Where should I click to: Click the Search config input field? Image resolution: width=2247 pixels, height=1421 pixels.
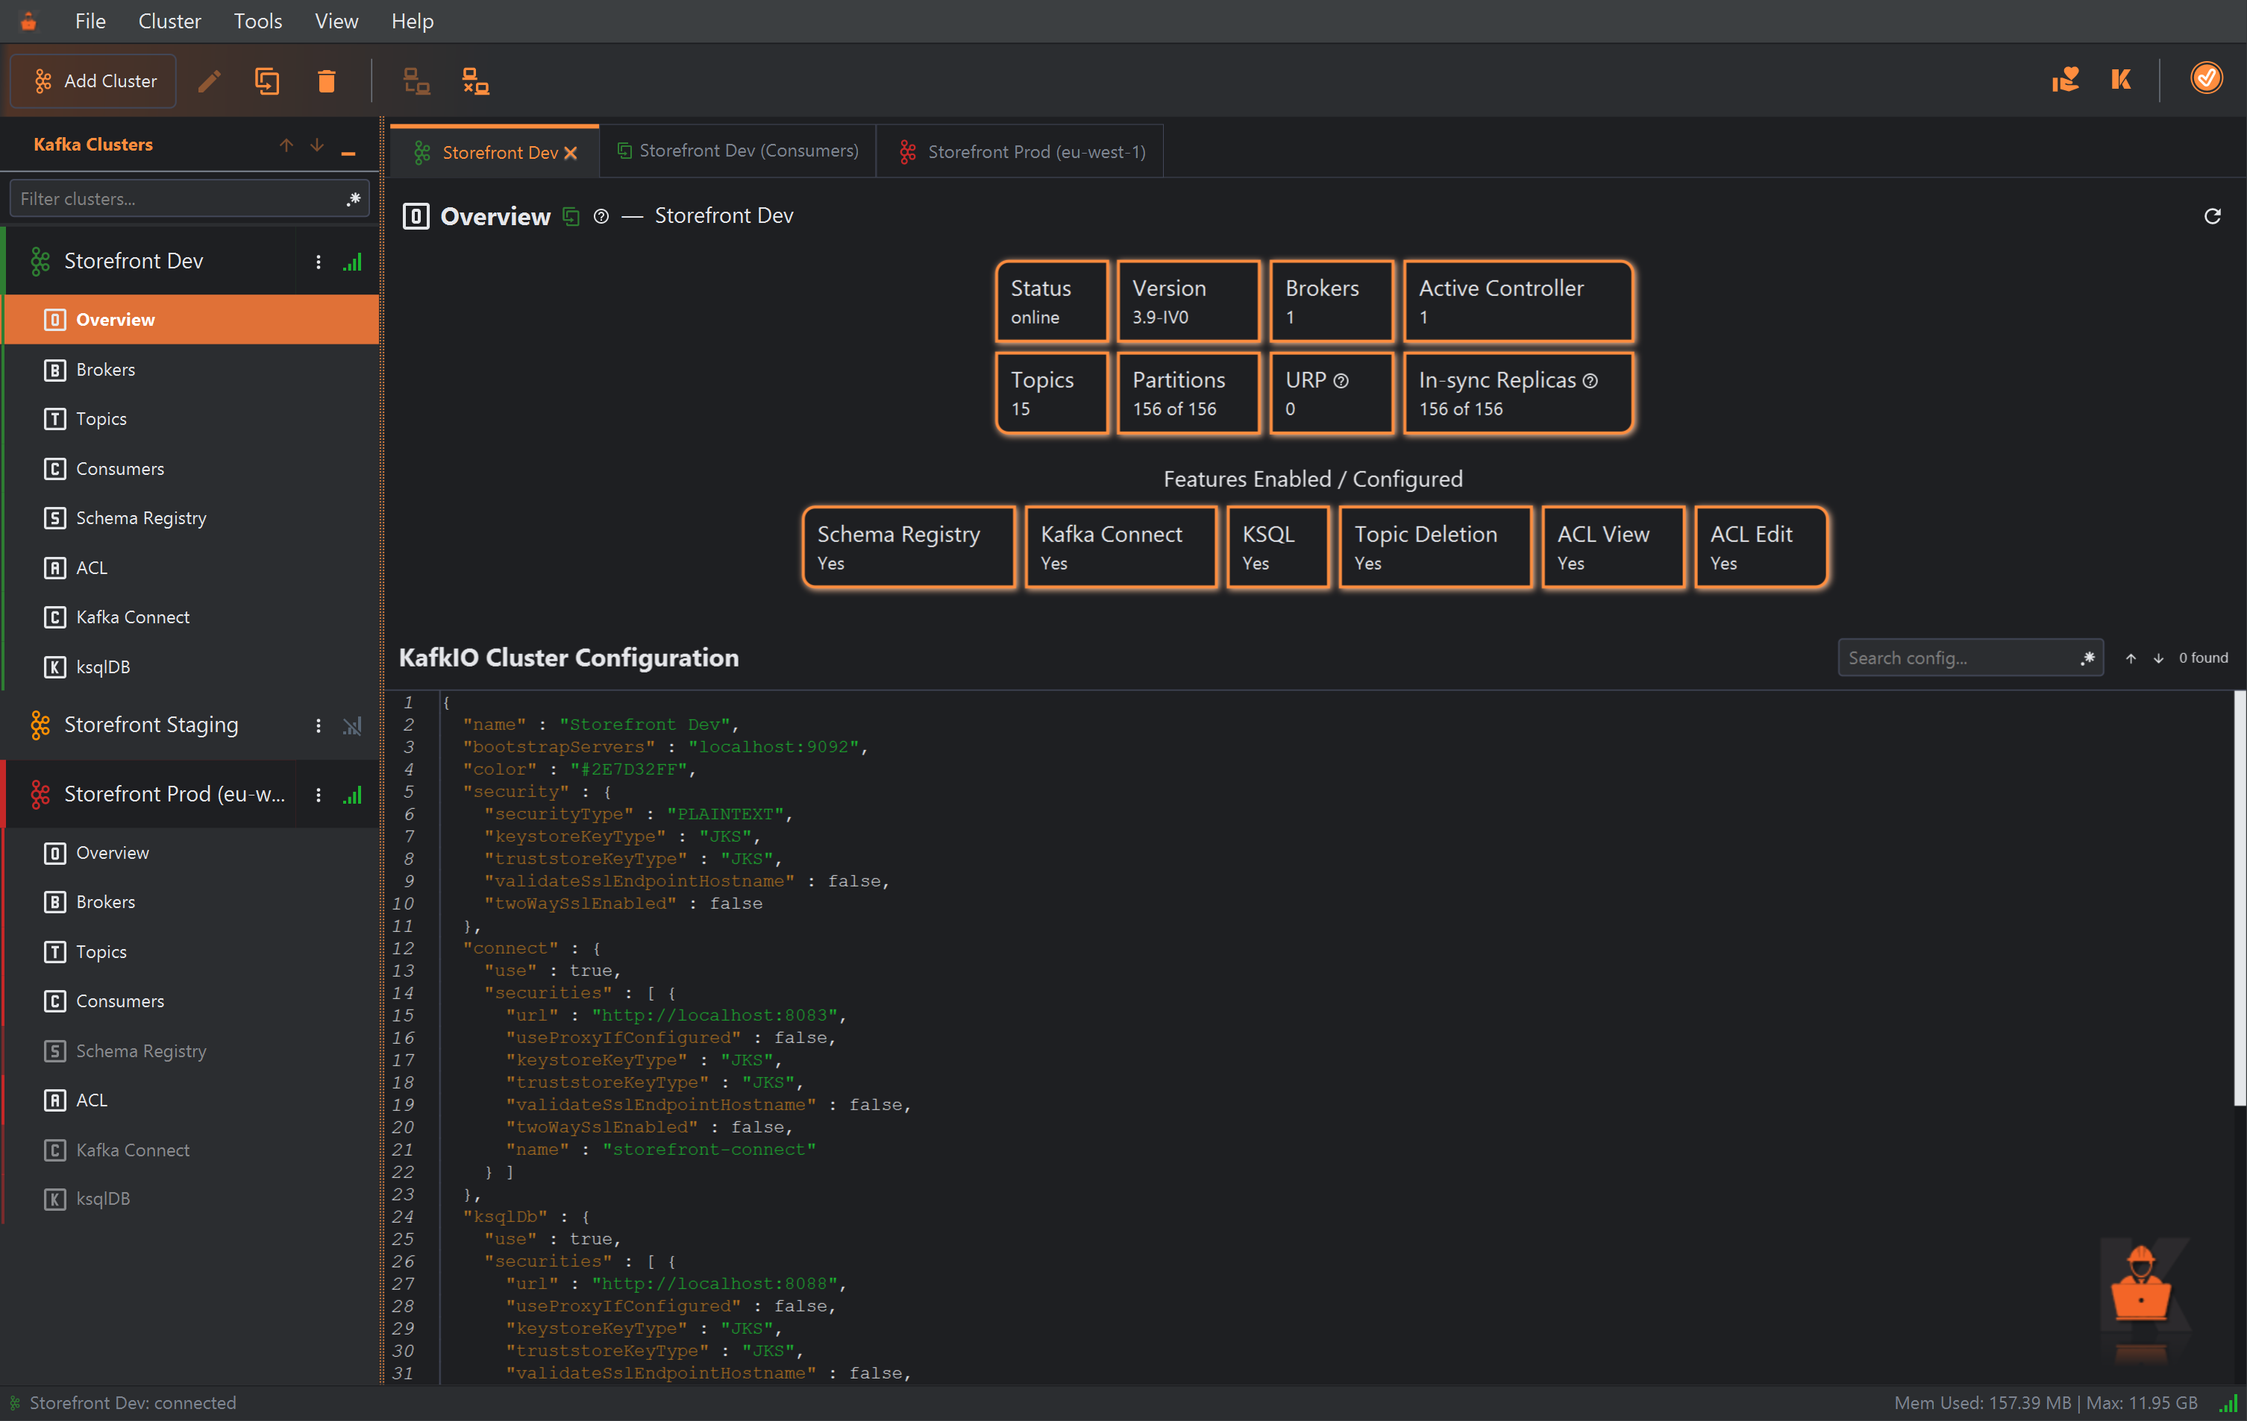tap(1970, 658)
